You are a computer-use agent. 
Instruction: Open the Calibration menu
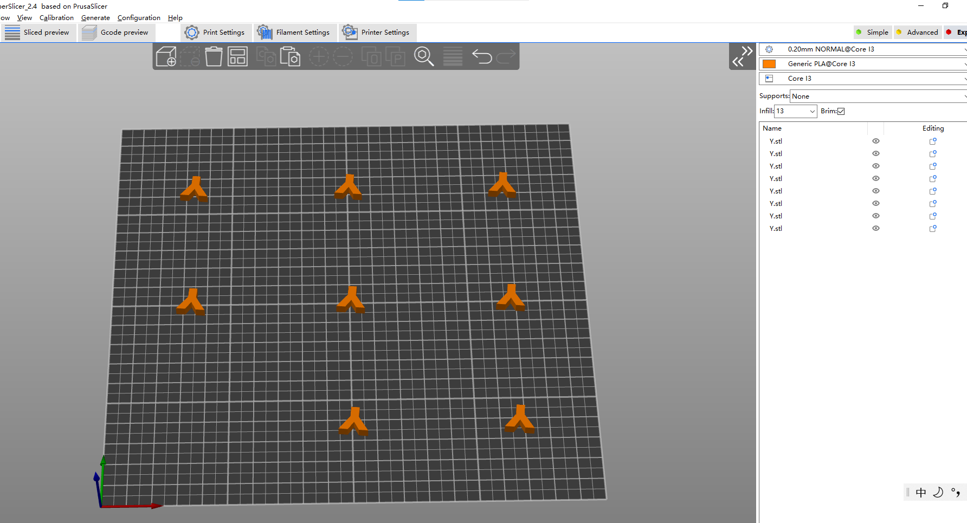56,18
